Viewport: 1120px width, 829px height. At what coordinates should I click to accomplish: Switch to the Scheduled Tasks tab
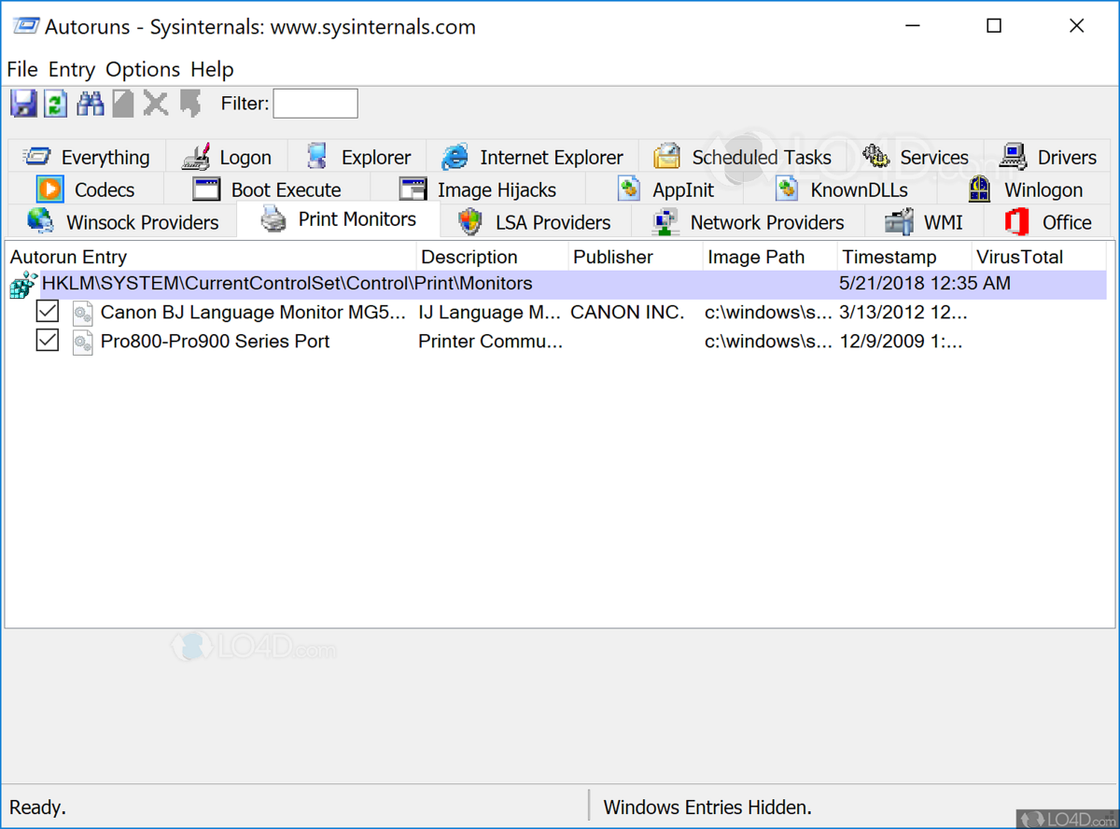pos(742,157)
